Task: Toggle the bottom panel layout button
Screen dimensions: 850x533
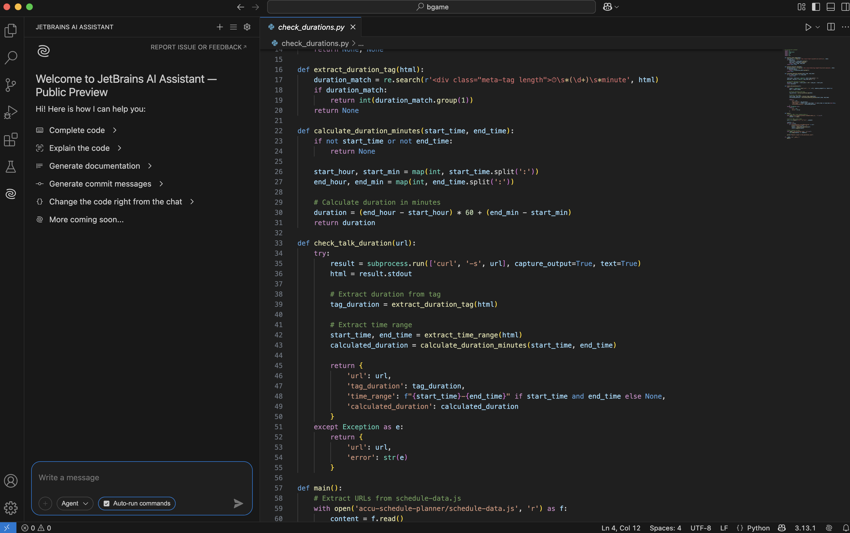Action: tap(830, 7)
